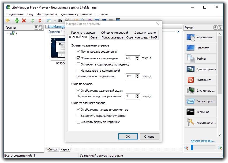Decrease thumbnail refresh interval value
228x163 pixels.
tap(137, 59)
